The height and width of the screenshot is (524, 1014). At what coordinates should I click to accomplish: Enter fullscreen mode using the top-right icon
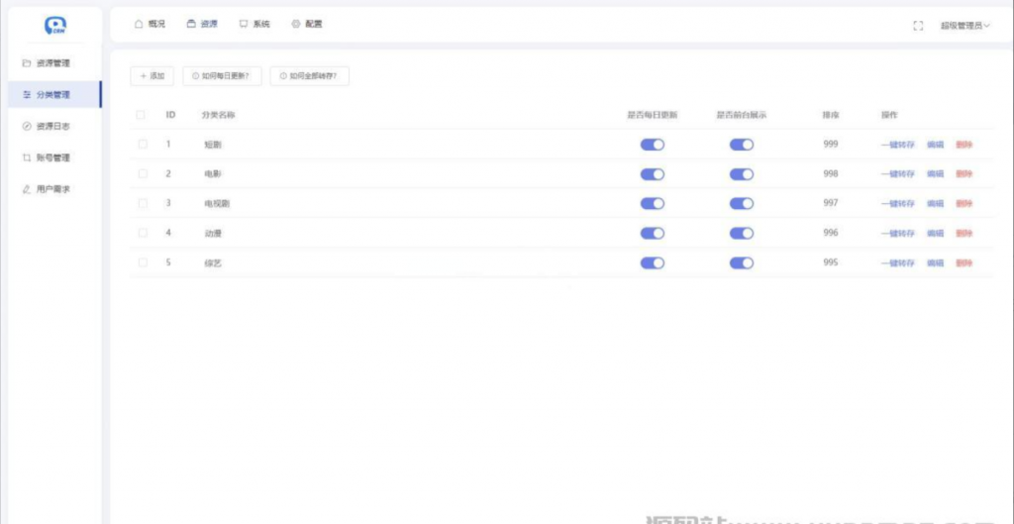pos(918,26)
